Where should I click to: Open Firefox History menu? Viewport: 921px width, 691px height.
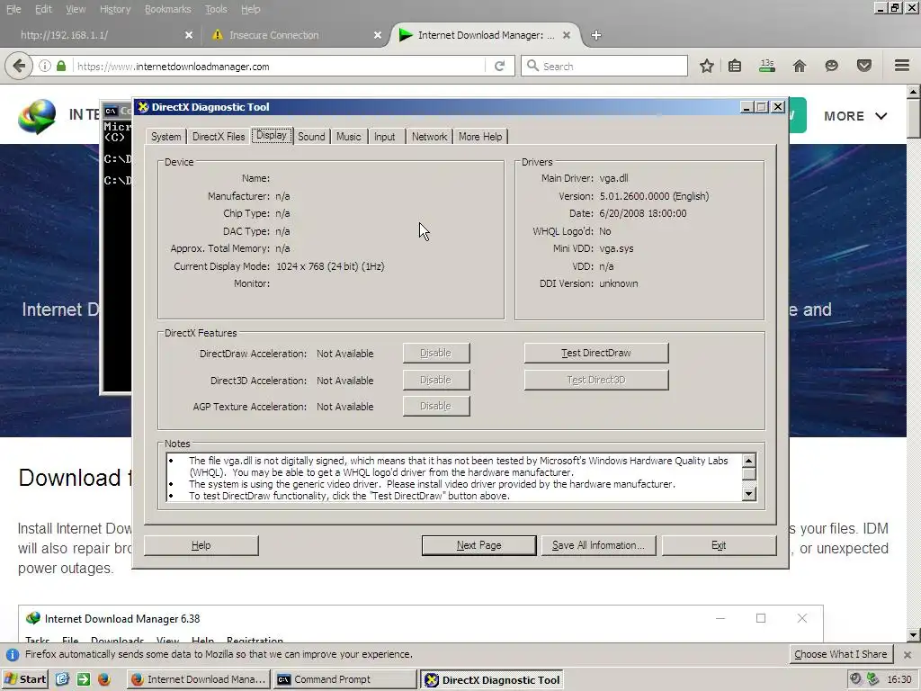pyautogui.click(x=114, y=9)
